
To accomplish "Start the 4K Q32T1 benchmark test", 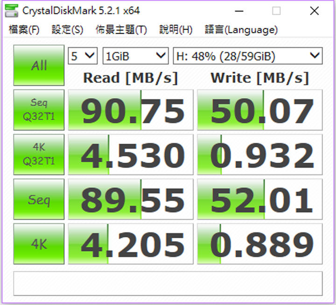I will pyautogui.click(x=39, y=154).
